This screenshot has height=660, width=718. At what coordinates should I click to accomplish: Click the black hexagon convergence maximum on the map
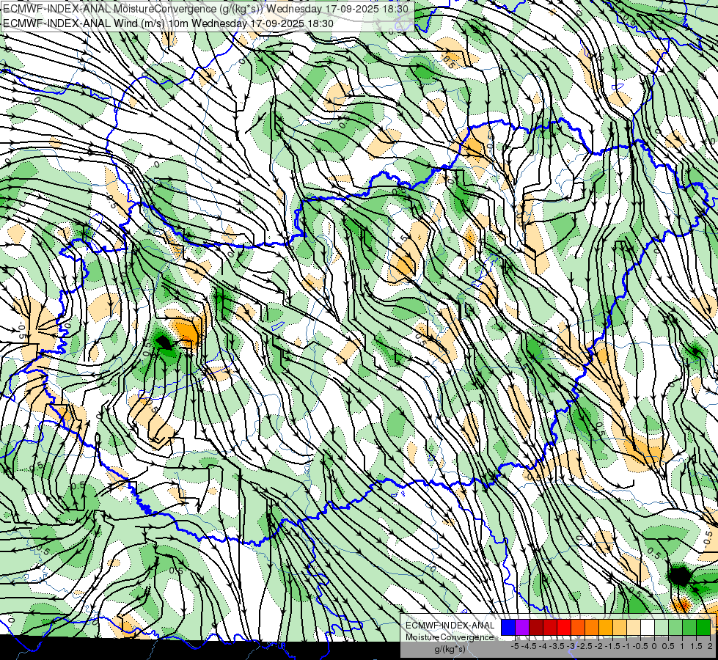click(x=680, y=576)
